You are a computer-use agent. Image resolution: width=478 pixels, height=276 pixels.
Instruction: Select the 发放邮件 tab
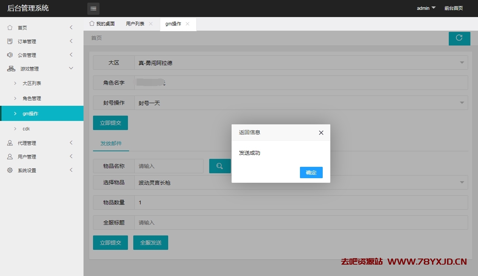111,143
